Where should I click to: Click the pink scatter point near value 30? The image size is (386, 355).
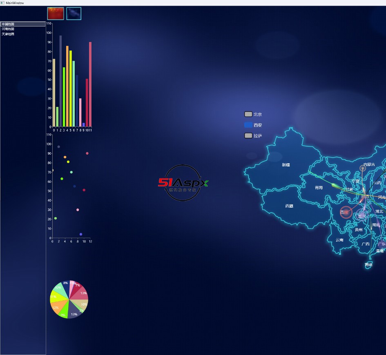(x=78, y=210)
